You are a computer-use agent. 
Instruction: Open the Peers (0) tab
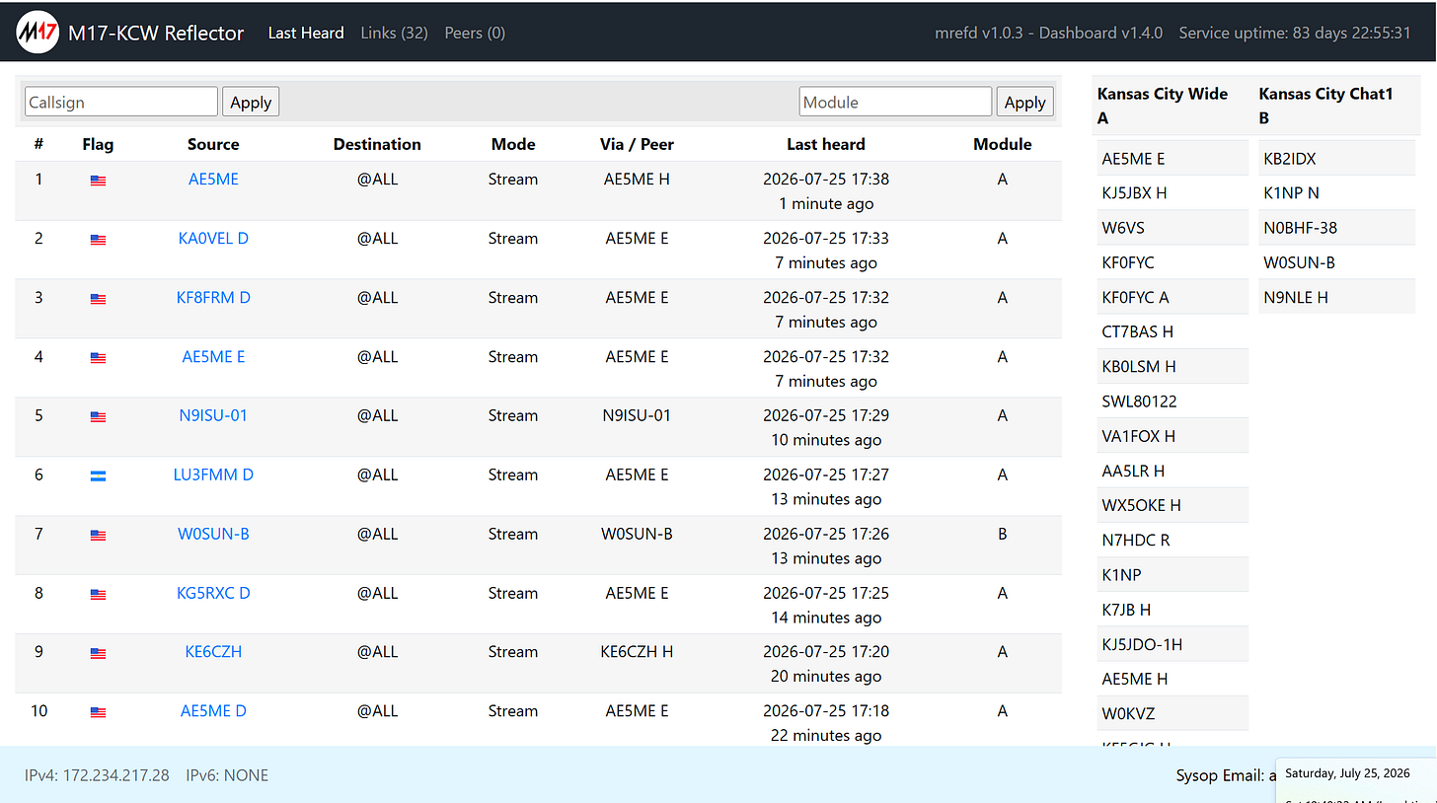(x=475, y=33)
